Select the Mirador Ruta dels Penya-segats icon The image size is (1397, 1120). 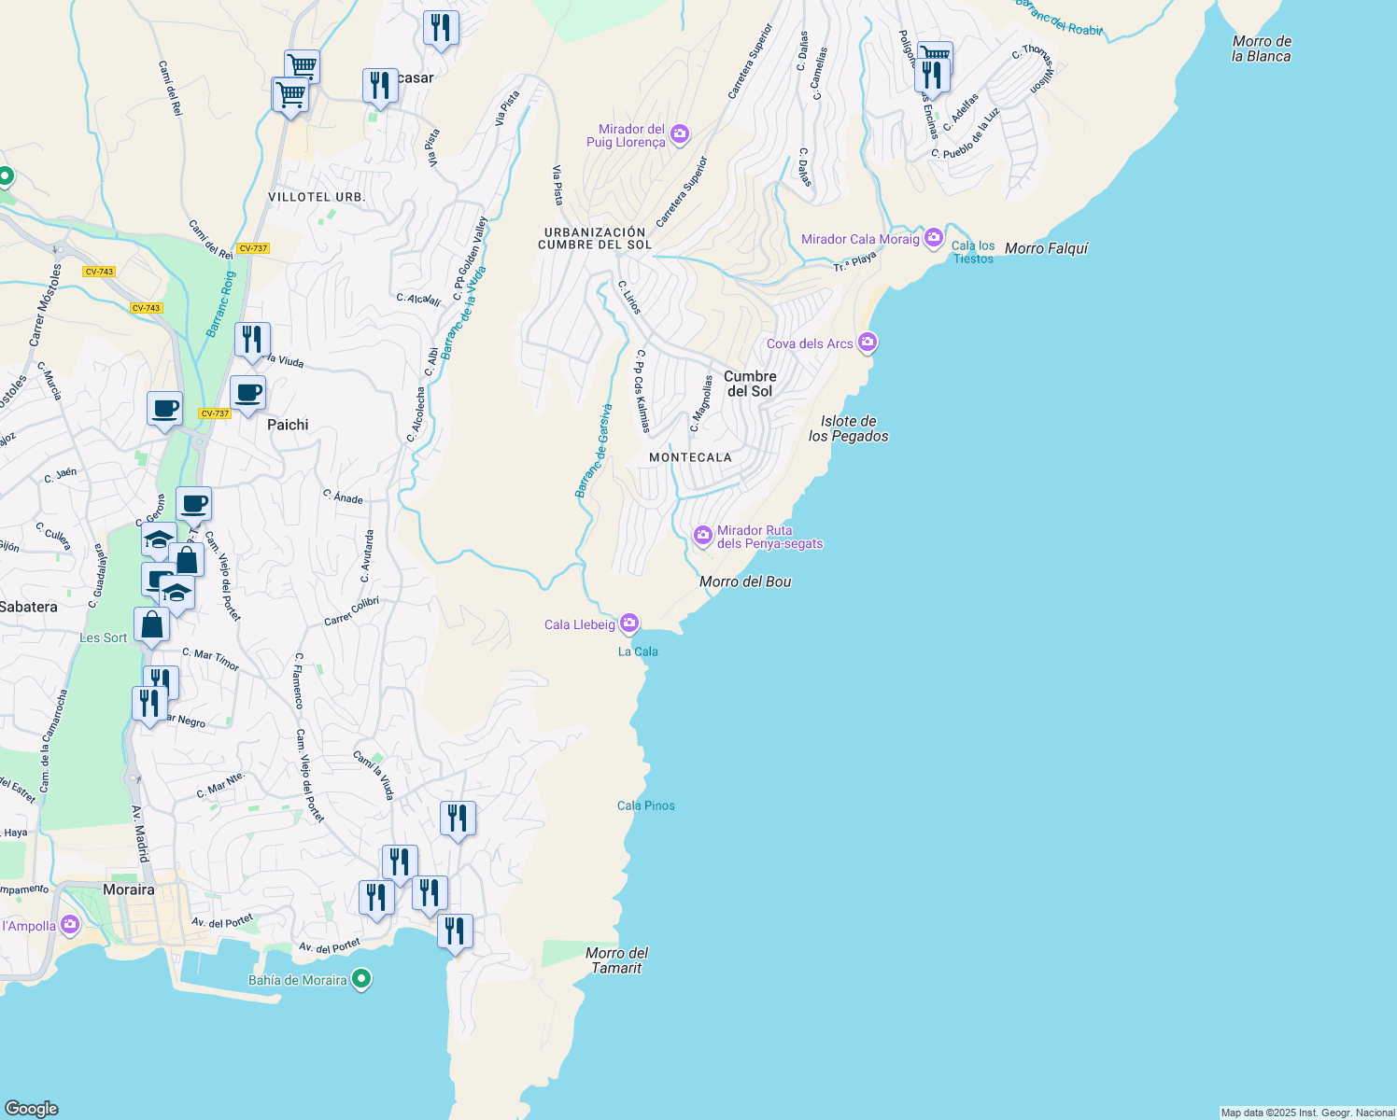702,536
